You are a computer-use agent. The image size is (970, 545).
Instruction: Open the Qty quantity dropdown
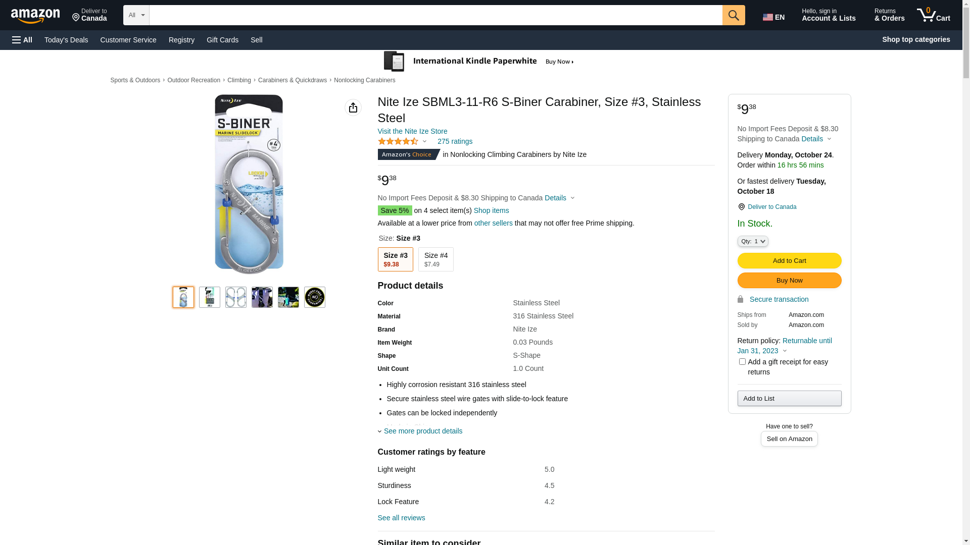752,242
